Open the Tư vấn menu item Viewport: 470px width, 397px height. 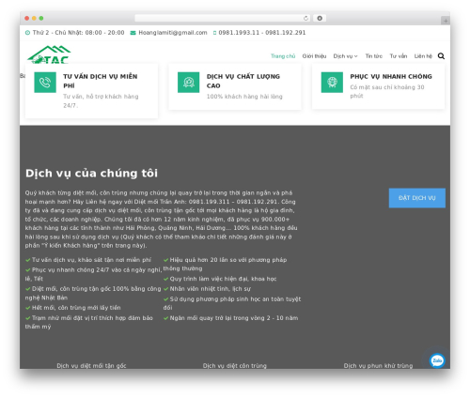(399, 56)
